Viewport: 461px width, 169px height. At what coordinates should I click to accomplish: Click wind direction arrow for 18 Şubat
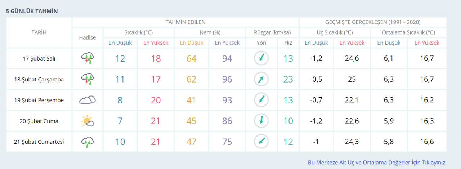pyautogui.click(x=261, y=79)
